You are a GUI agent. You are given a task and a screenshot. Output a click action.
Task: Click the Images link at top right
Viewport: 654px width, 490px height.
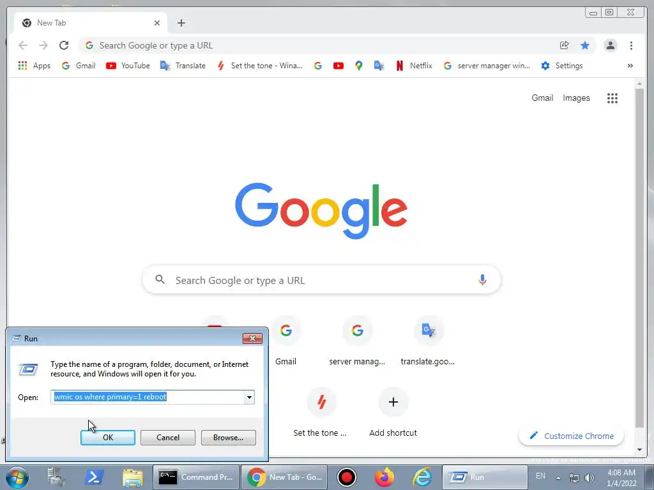click(577, 98)
